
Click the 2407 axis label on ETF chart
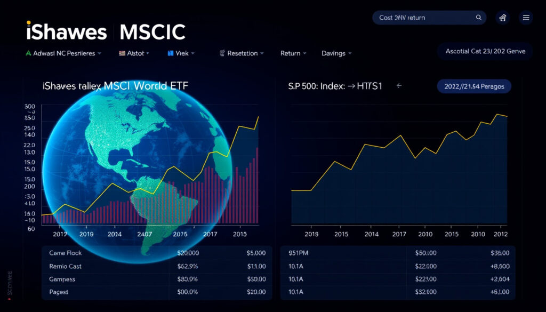coord(144,234)
